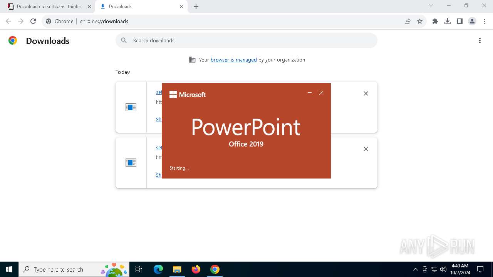Click the first download's file icon
This screenshot has height=277, width=493.
click(131, 107)
